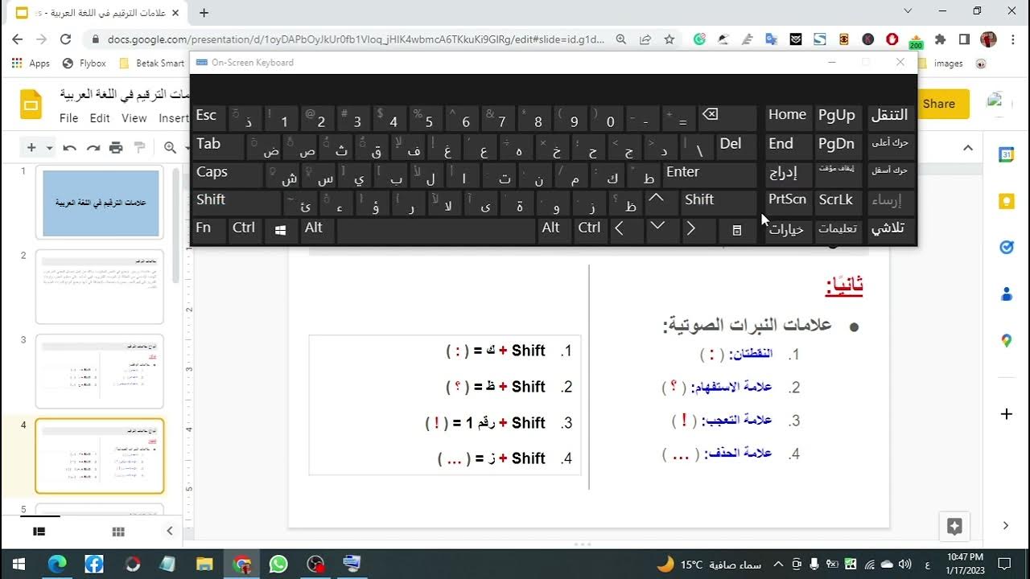Click the Zoom magnifier in Slides toolbar
Image resolution: width=1030 pixels, height=579 pixels.
coord(171,147)
